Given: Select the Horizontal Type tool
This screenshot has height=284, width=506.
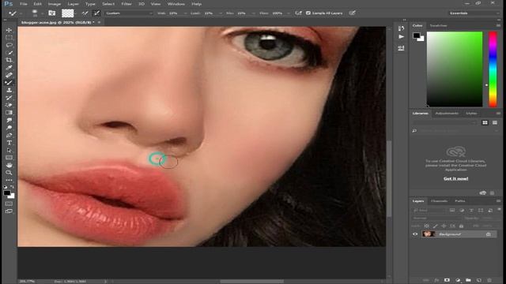Looking at the screenshot, I should pyautogui.click(x=9, y=143).
